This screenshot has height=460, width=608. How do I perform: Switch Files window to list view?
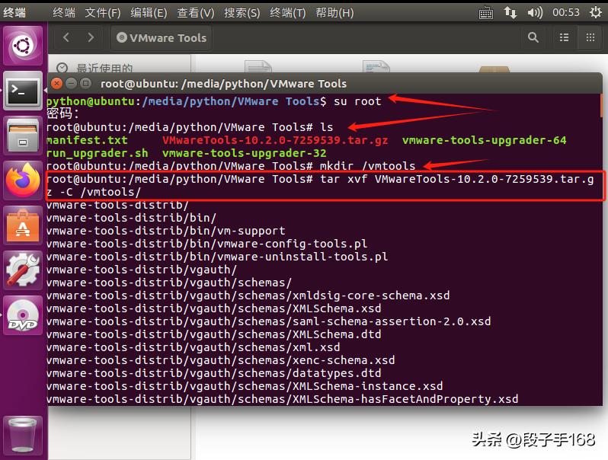click(564, 37)
